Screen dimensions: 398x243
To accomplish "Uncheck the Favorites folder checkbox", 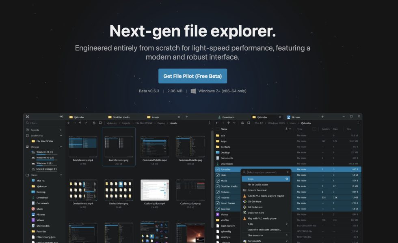I will coord(218,169).
